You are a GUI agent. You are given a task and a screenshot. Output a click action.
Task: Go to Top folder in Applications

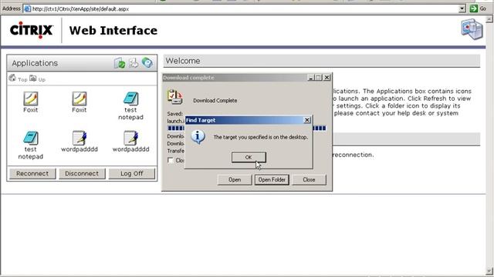tap(18, 78)
